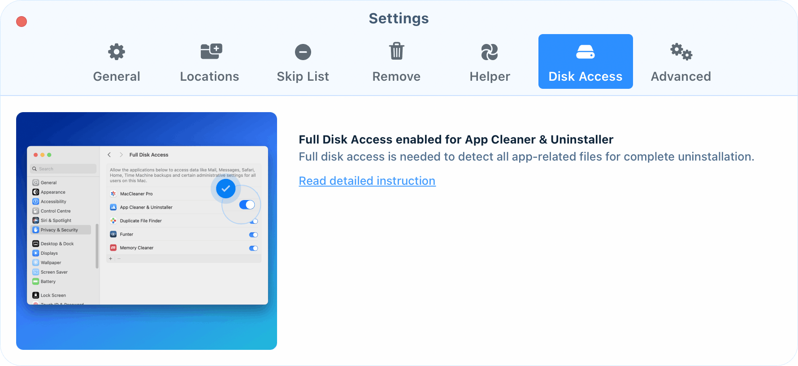
Task: Close the Settings window with the red button
Action: pyautogui.click(x=22, y=22)
